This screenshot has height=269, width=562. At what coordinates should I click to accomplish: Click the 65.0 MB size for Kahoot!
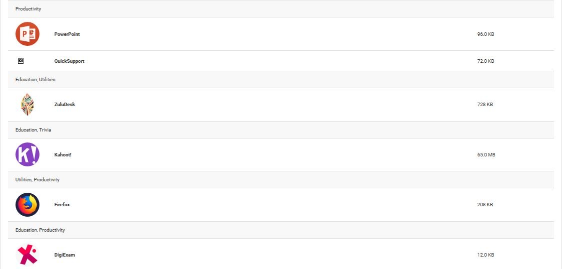pyautogui.click(x=486, y=155)
